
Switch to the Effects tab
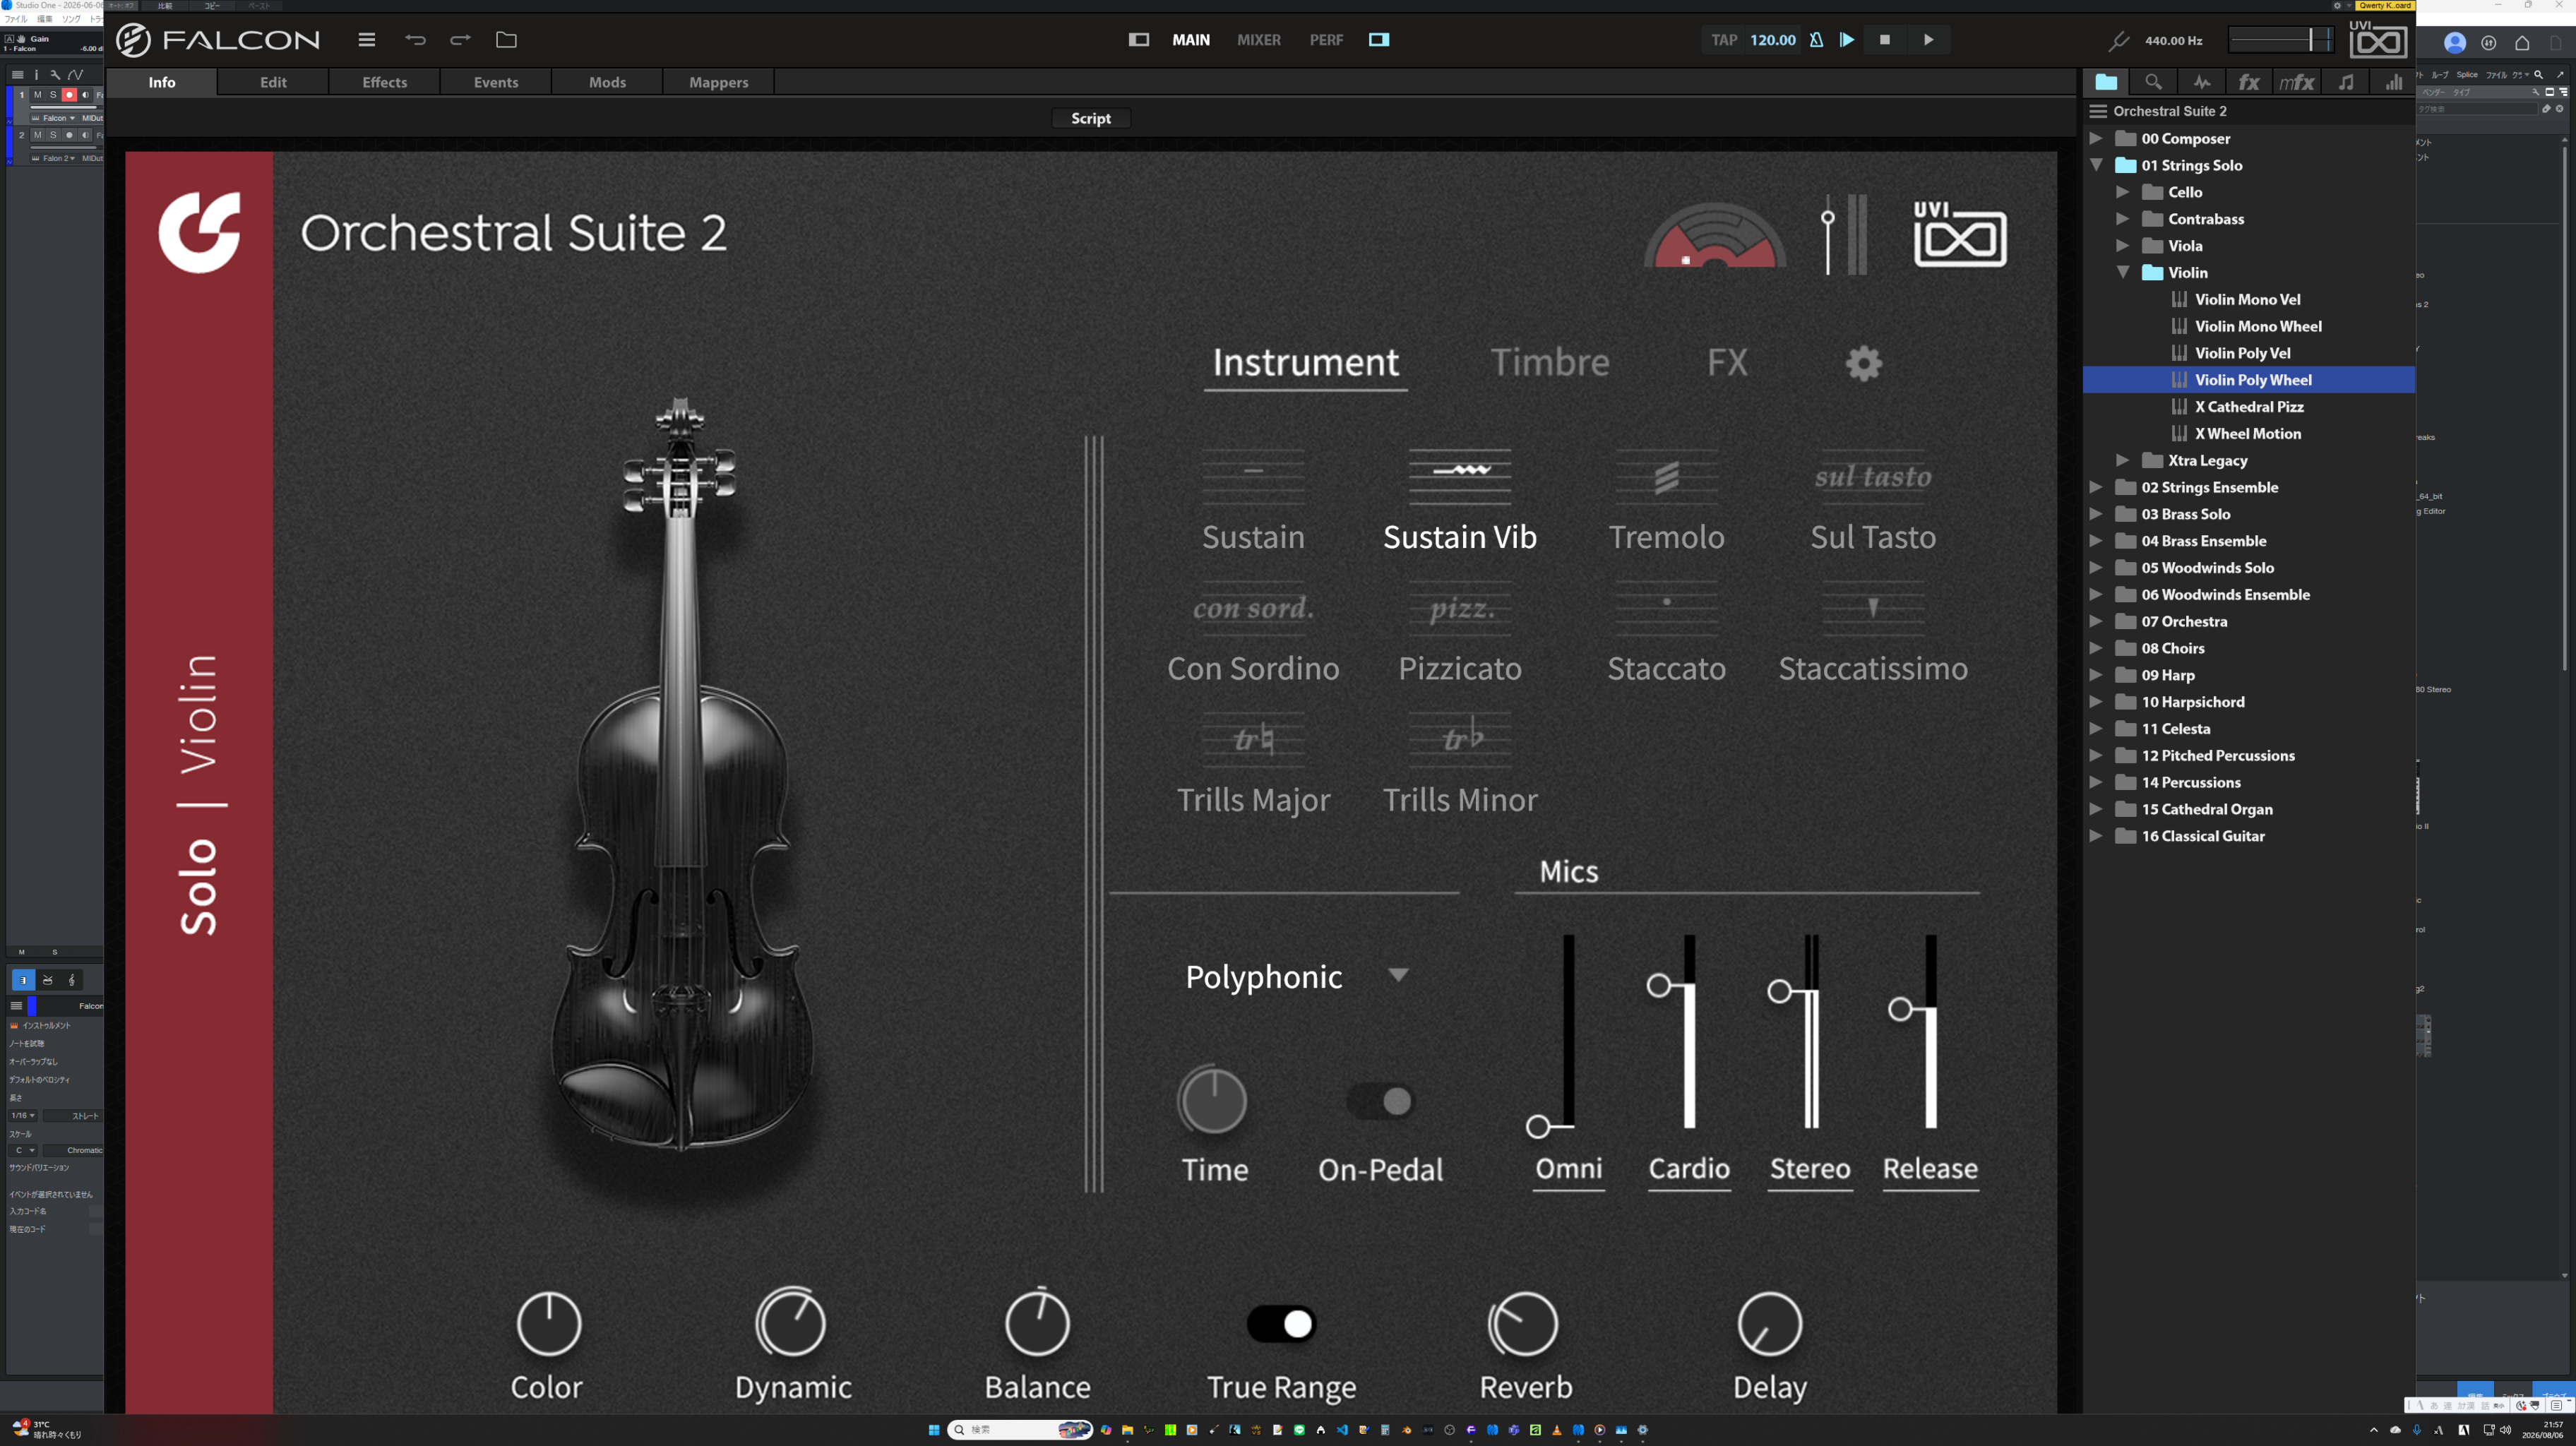384,82
